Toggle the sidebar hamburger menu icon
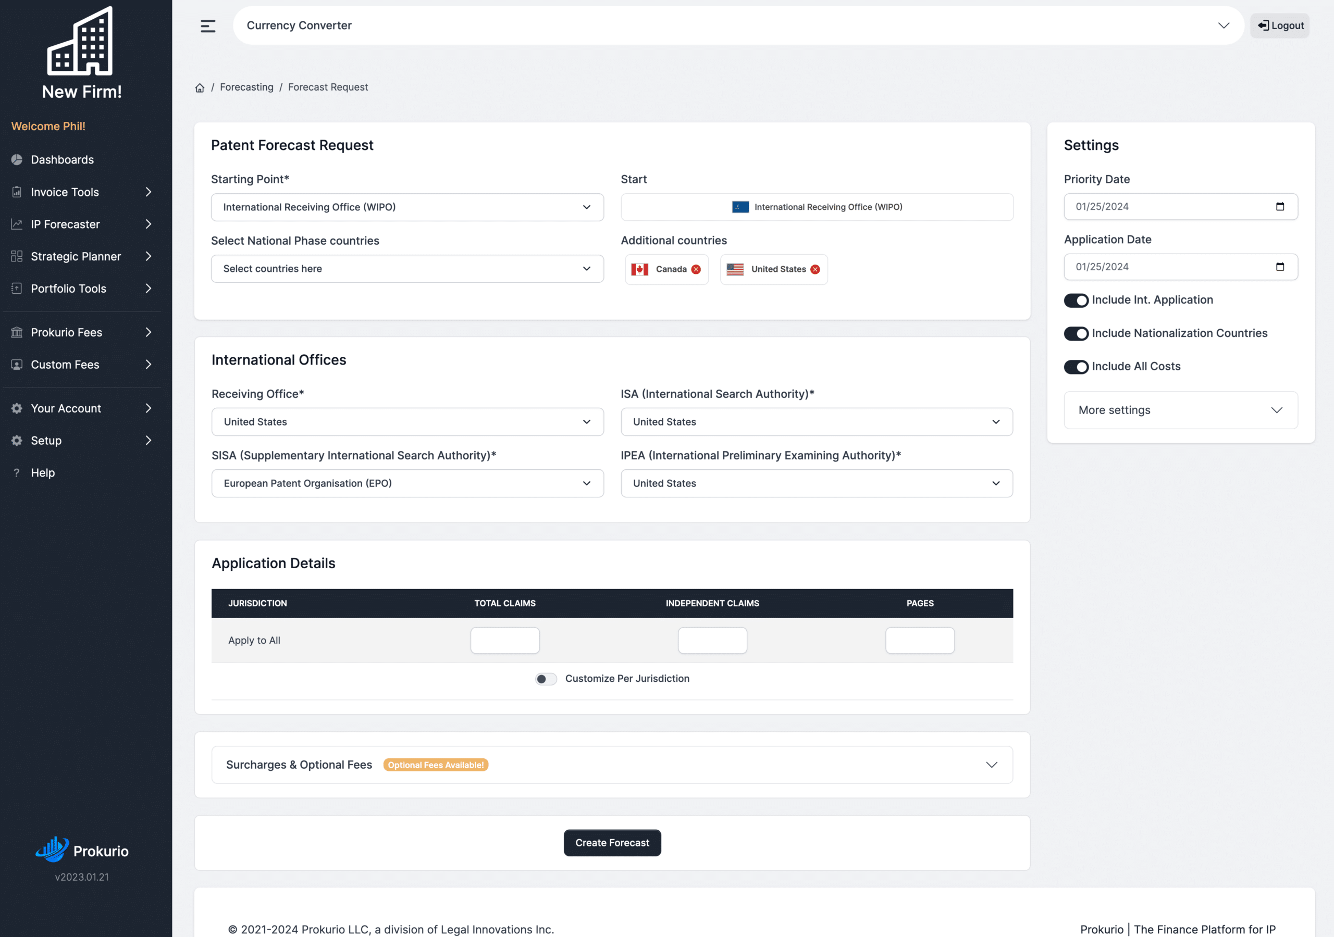1334x937 pixels. [x=207, y=26]
